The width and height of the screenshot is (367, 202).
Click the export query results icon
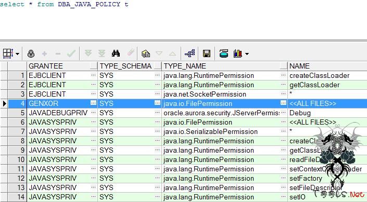[224, 53]
